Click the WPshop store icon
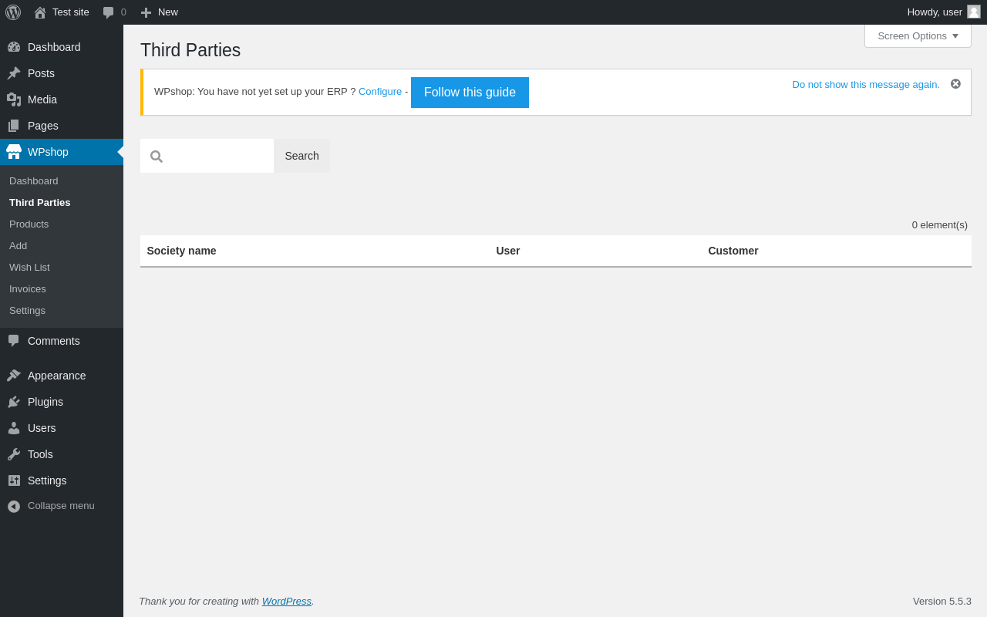Screen dimensions: 987x617 pos(14,152)
